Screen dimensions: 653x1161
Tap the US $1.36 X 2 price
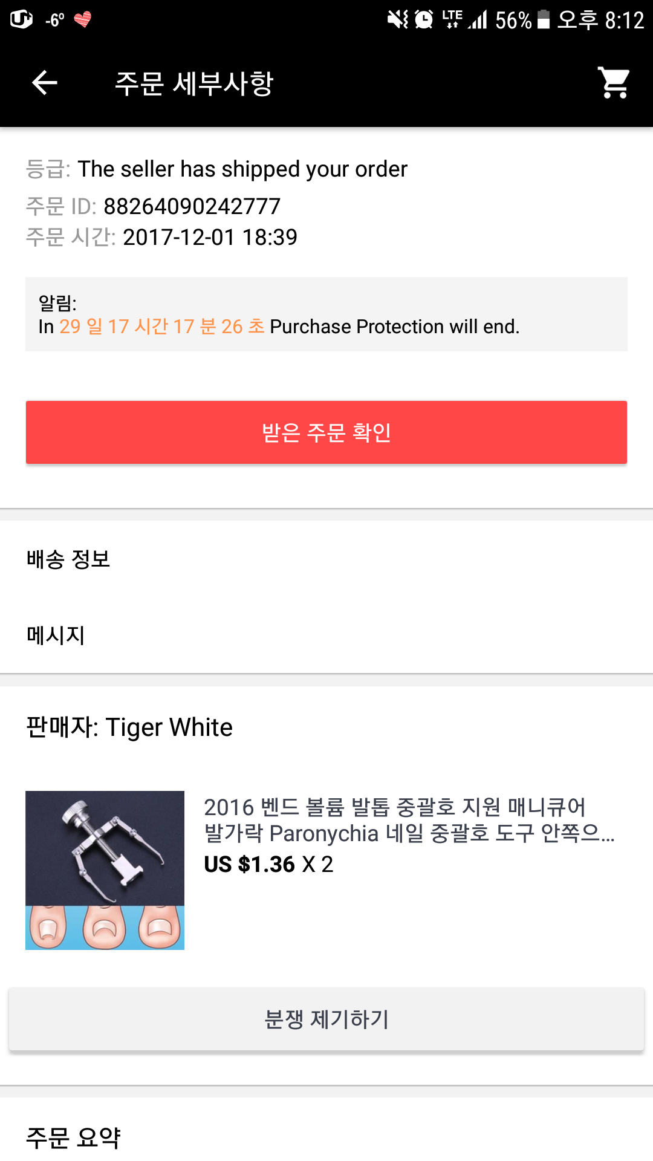[x=268, y=865]
